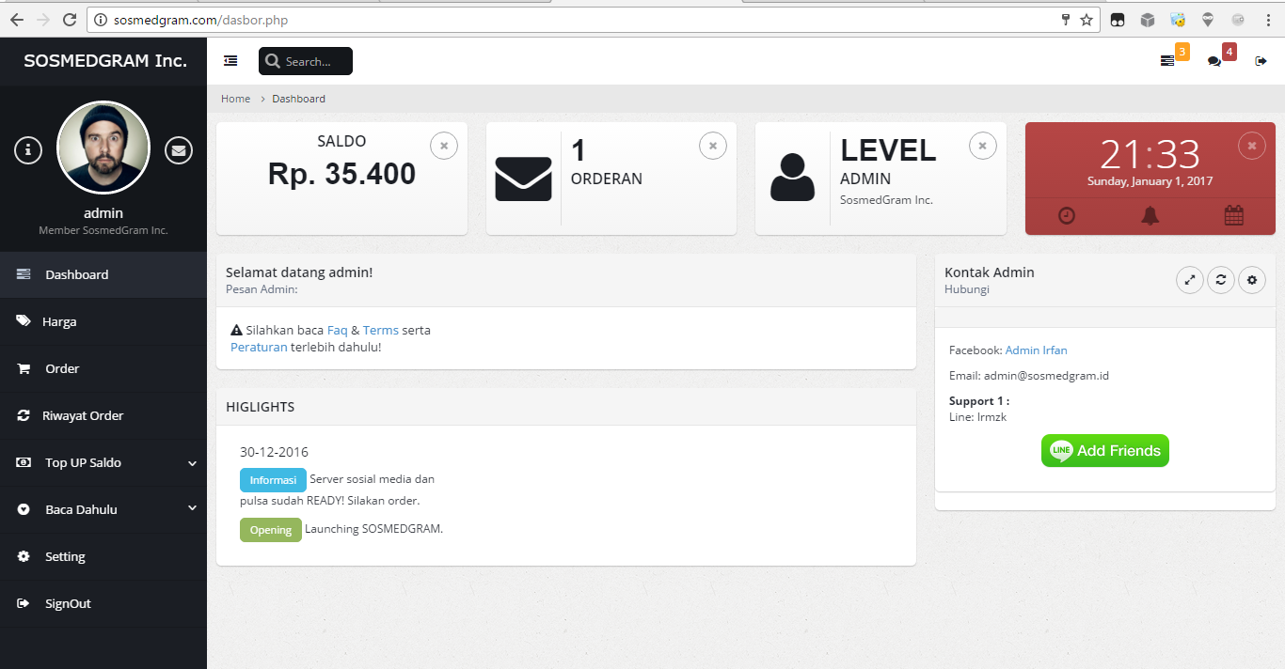Open Setting in the sidebar
Viewport: 1285px width, 669px height.
[103, 556]
